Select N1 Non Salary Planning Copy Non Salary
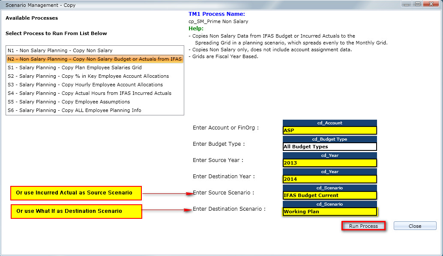The height and width of the screenshot is (256, 443). (x=95, y=50)
